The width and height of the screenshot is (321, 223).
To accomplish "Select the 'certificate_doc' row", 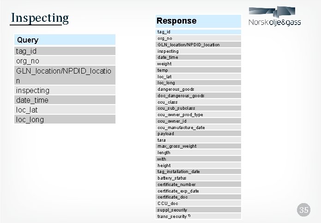I will tap(198, 197).
